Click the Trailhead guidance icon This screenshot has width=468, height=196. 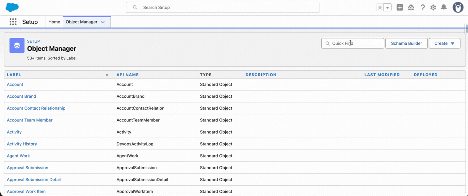(x=411, y=7)
